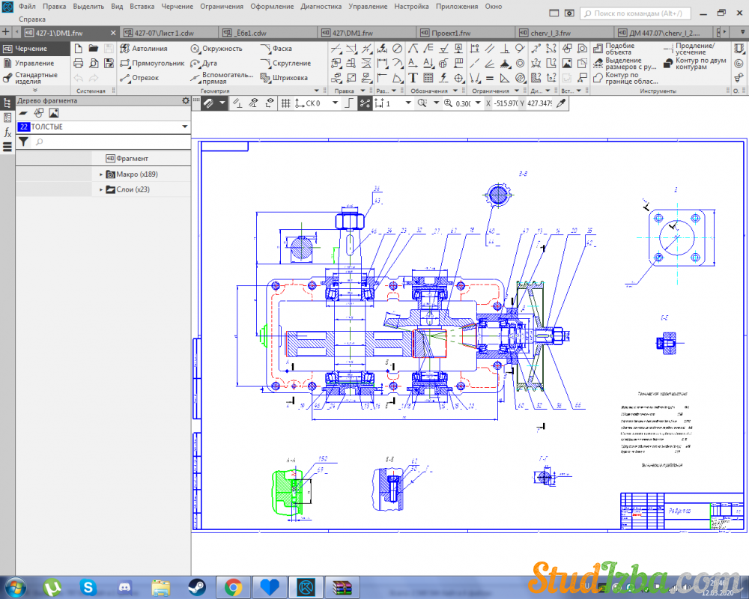Viewport: 749px width, 599px height.
Task: Open the ТОЛСТЫЕ layer dropdown
Action: pyautogui.click(x=184, y=127)
